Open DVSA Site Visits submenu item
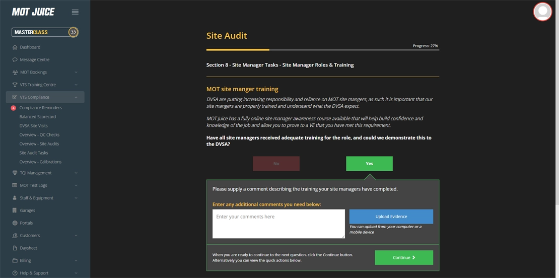Viewport: 559px width, 278px height. tap(33, 126)
